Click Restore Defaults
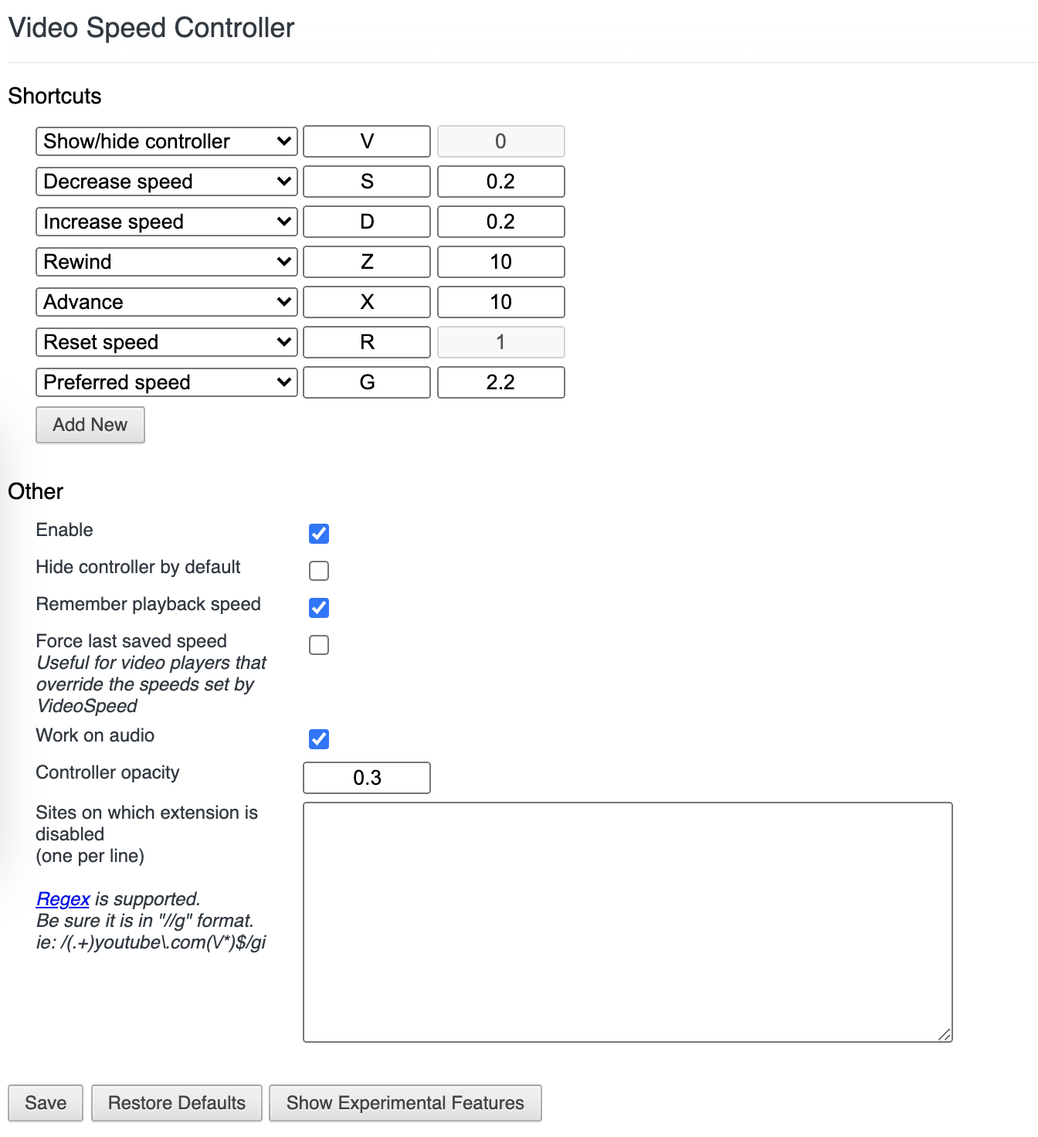The height and width of the screenshot is (1137, 1038). point(177,1103)
